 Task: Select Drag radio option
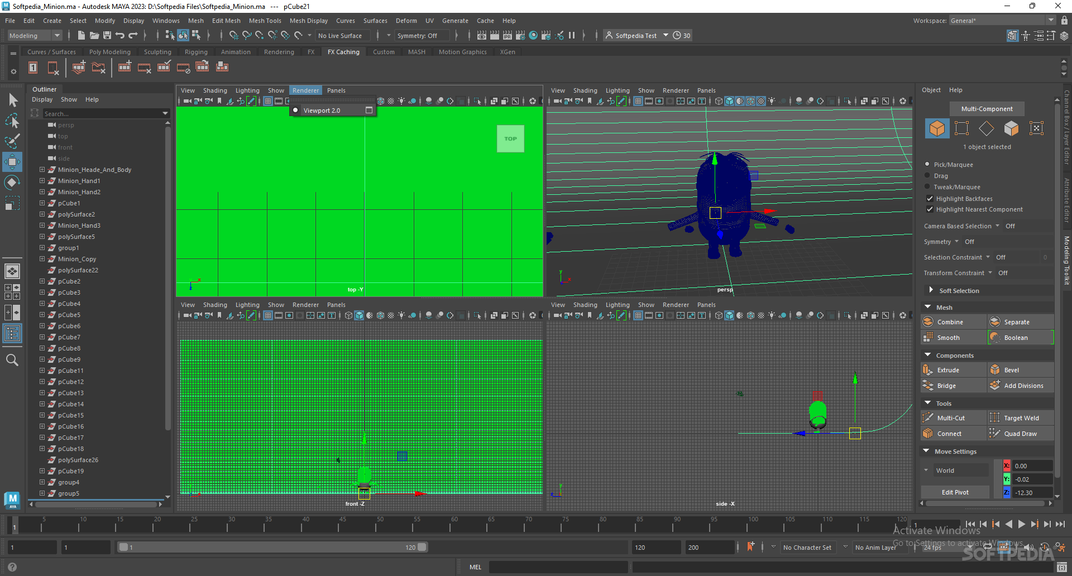click(x=927, y=176)
